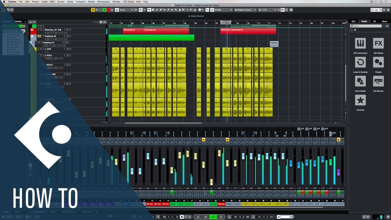The width and height of the screenshot is (391, 220).
Task: Solo the Retrologue 01 (v2) track
Action: tap(42, 30)
